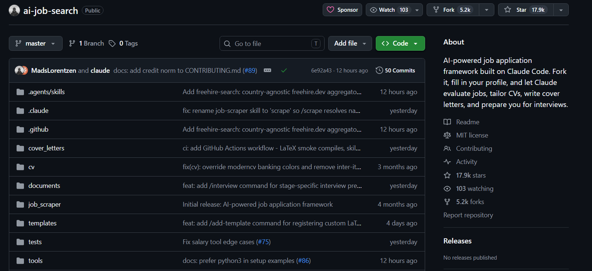Screen dimensions: 592x271
Task: Open the claude co-author link
Action: point(100,70)
